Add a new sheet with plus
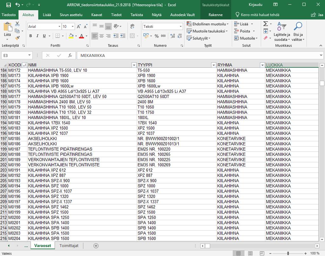This screenshot has width=325, height=256. point(96,246)
